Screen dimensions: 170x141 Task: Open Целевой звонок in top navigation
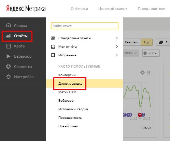[x=113, y=9]
